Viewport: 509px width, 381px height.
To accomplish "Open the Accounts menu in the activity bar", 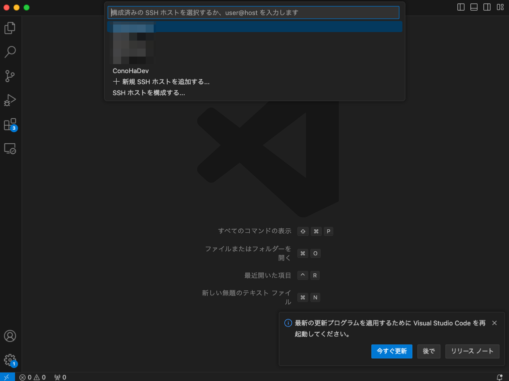I will pos(10,336).
